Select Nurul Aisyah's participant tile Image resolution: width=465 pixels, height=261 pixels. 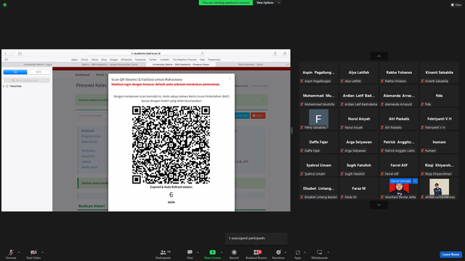pyautogui.click(x=359, y=119)
